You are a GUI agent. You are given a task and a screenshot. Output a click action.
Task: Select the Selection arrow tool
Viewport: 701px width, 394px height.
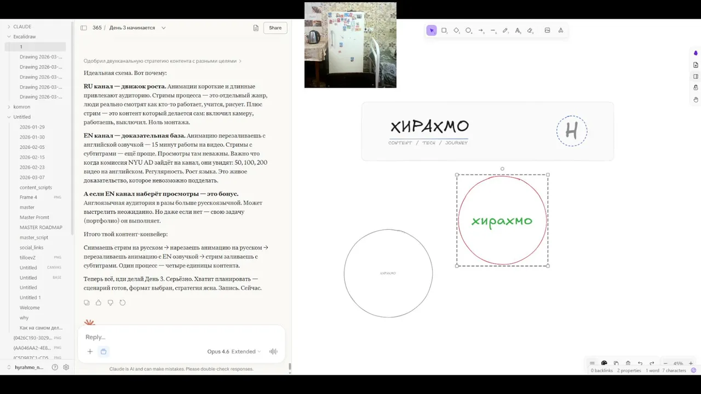pos(432,31)
